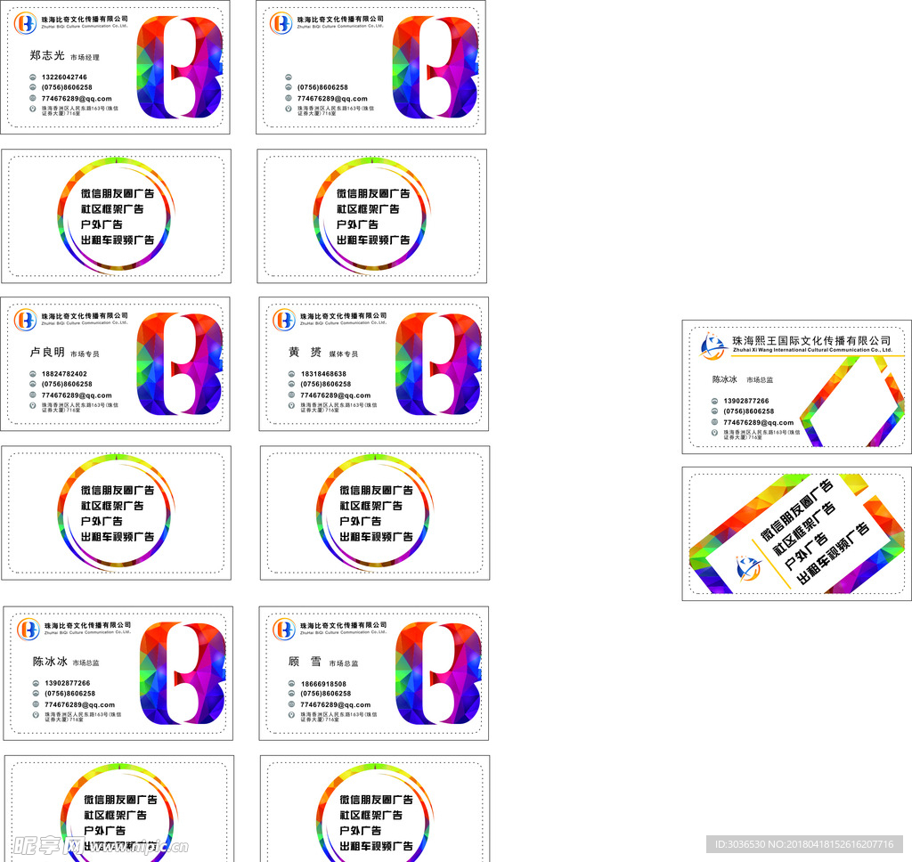
Task: Click the round B logo on 卢良明's card
Action: tap(25, 320)
